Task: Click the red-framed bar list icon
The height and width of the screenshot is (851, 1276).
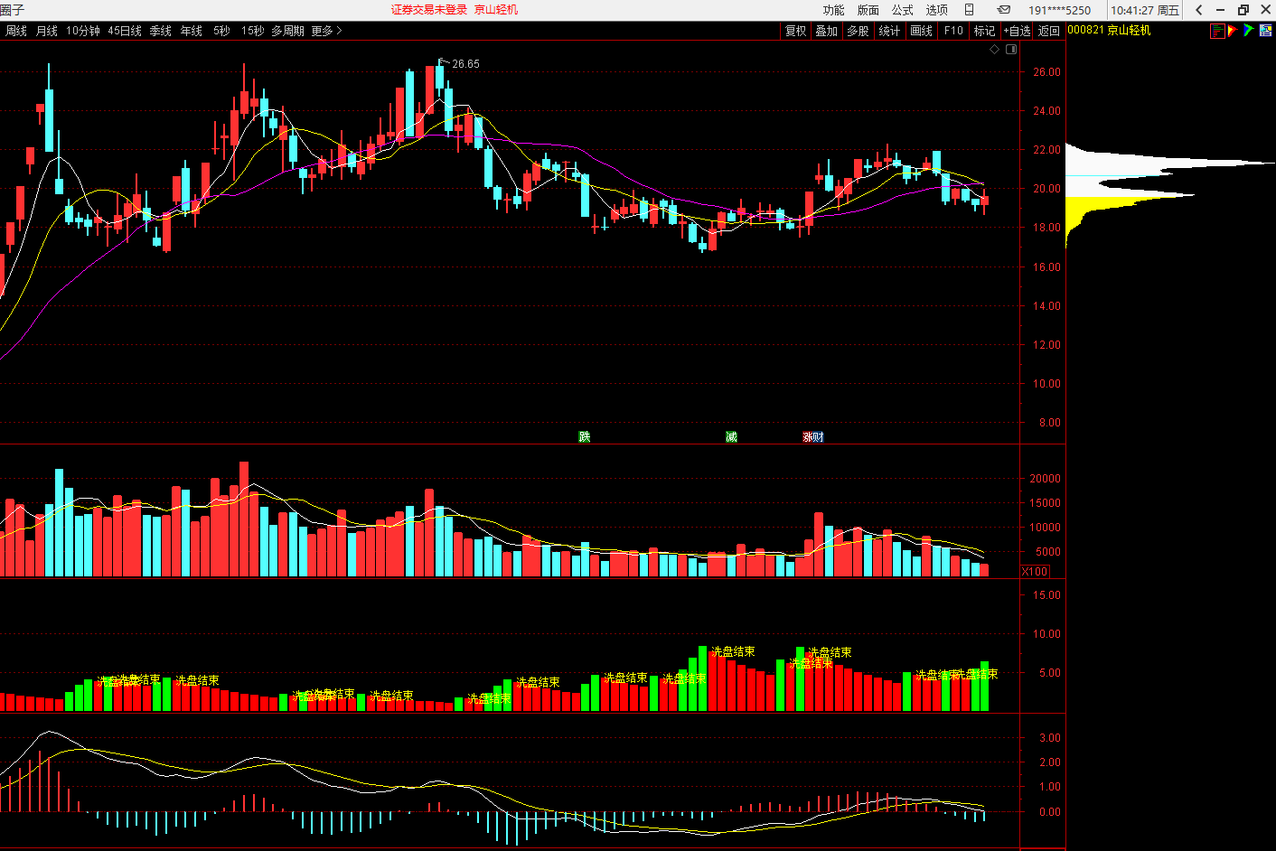Action: 1217,31
